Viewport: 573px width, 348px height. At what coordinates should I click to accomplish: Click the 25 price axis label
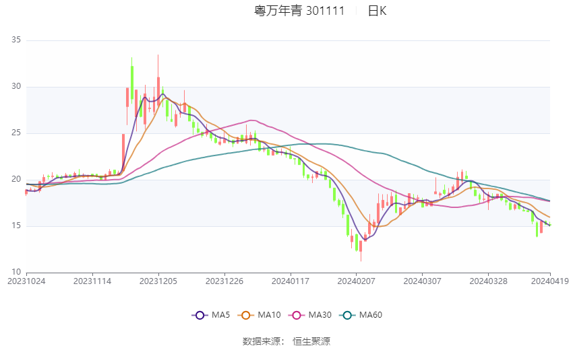16,133
